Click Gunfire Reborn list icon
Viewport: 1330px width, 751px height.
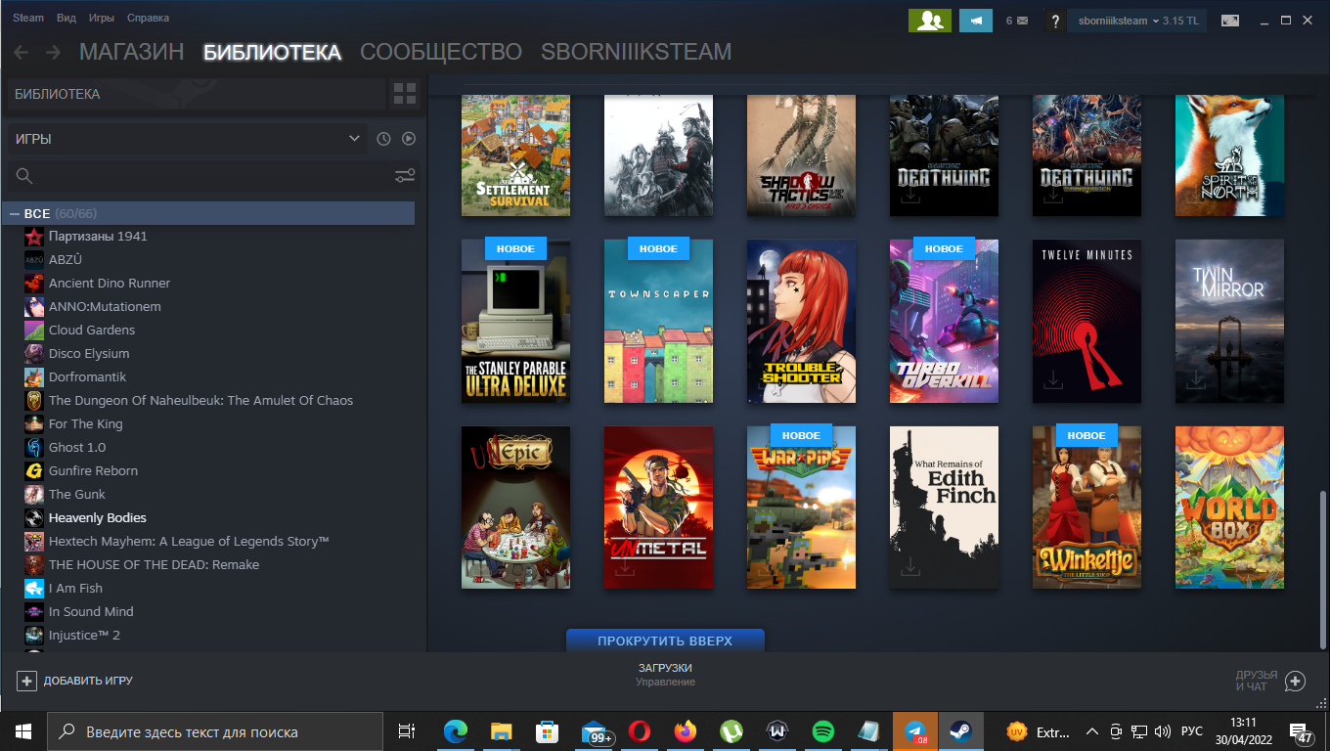click(x=34, y=470)
